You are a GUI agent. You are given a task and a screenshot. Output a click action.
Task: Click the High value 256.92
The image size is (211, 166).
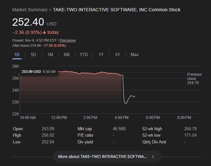[x=48, y=135]
